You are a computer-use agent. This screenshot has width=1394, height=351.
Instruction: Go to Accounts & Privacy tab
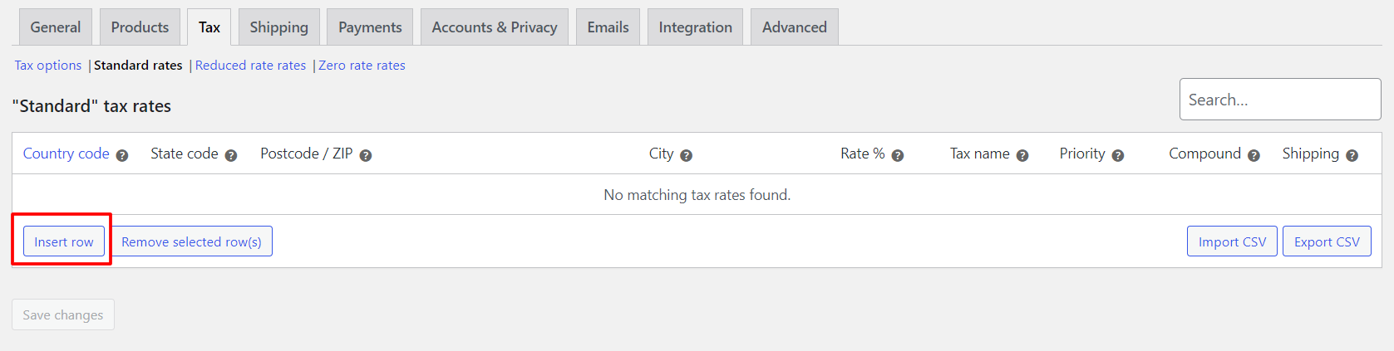coord(495,27)
